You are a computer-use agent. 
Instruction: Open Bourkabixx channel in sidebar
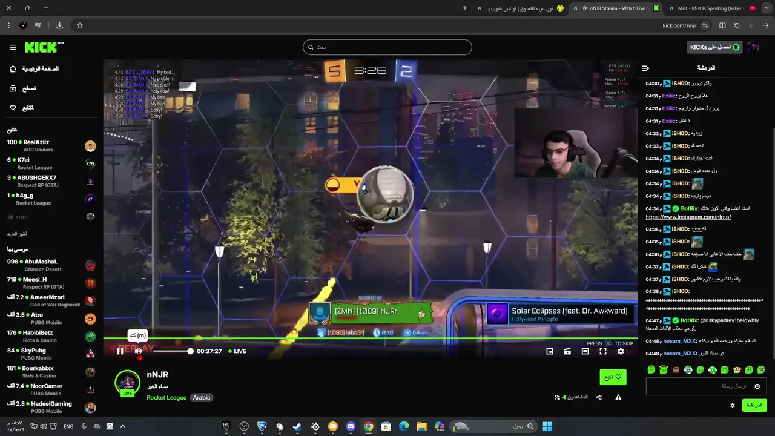(51, 372)
